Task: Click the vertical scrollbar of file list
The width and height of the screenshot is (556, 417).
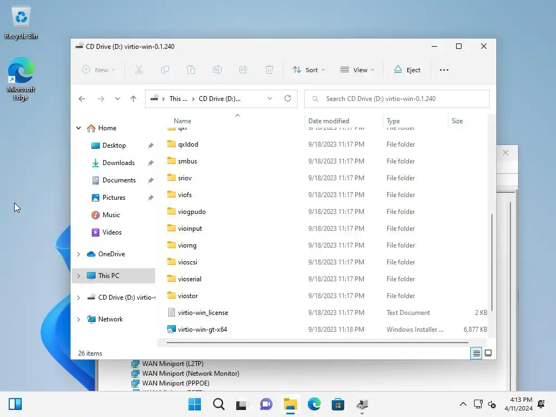Action: (x=491, y=262)
